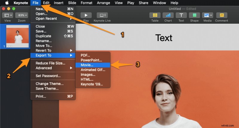
Task: Select Movie... export option
Action: pyautogui.click(x=93, y=65)
